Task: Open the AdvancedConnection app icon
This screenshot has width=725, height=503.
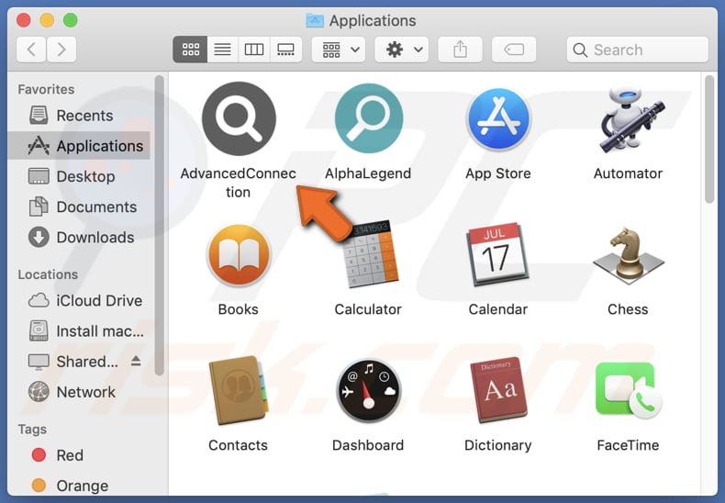Action: pyautogui.click(x=239, y=118)
